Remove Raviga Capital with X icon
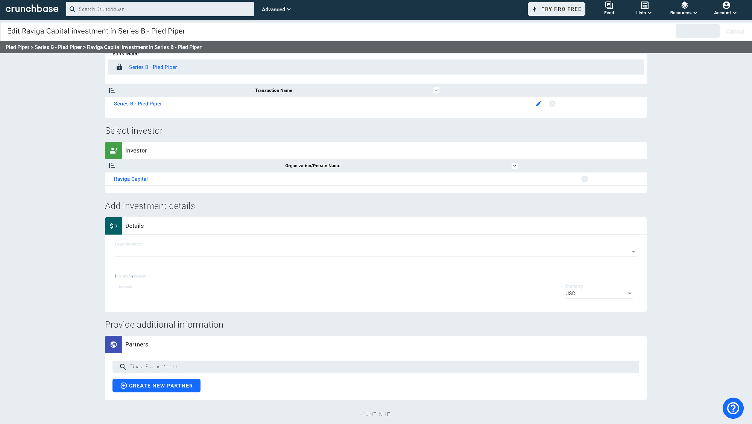The height and width of the screenshot is (424, 752). coord(585,179)
